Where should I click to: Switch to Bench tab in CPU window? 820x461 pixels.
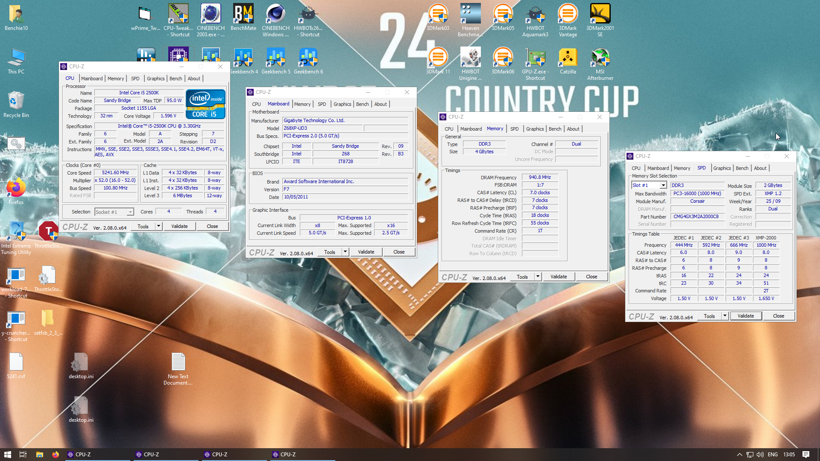(x=176, y=79)
